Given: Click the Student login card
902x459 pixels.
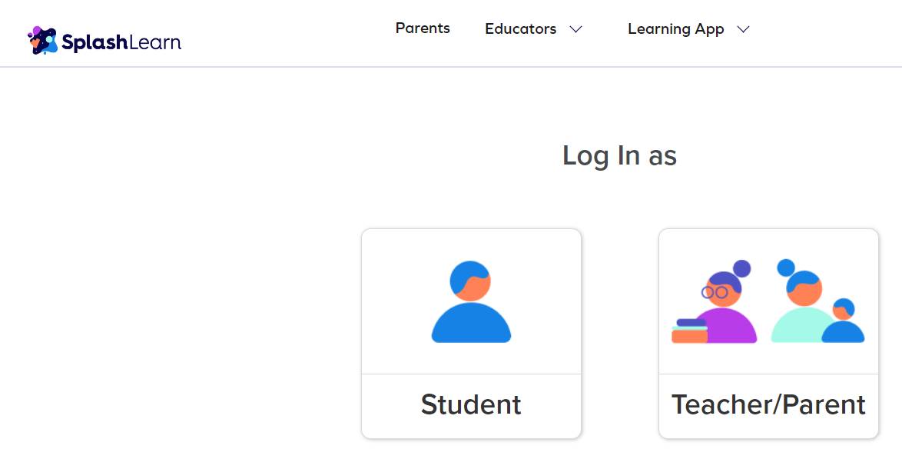Looking at the screenshot, I should [471, 334].
